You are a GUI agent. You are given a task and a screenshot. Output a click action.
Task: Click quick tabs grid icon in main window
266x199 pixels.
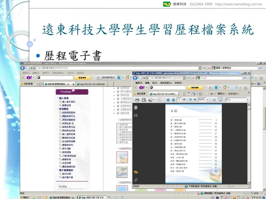pos(38,84)
